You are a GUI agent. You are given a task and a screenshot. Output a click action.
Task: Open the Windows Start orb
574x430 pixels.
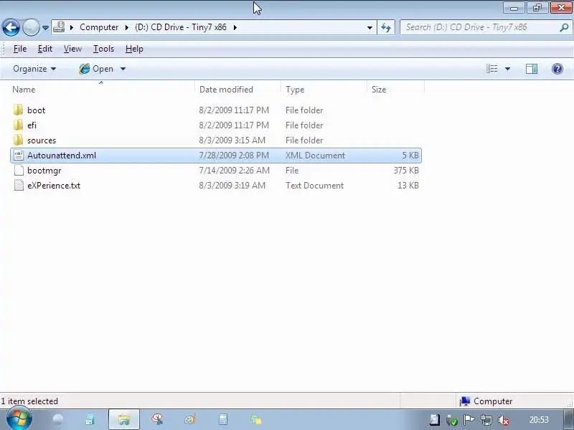click(19, 419)
